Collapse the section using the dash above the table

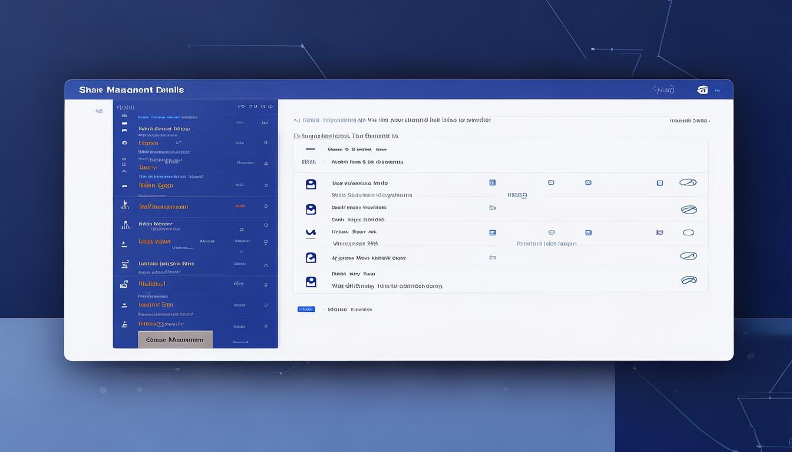tap(311, 149)
